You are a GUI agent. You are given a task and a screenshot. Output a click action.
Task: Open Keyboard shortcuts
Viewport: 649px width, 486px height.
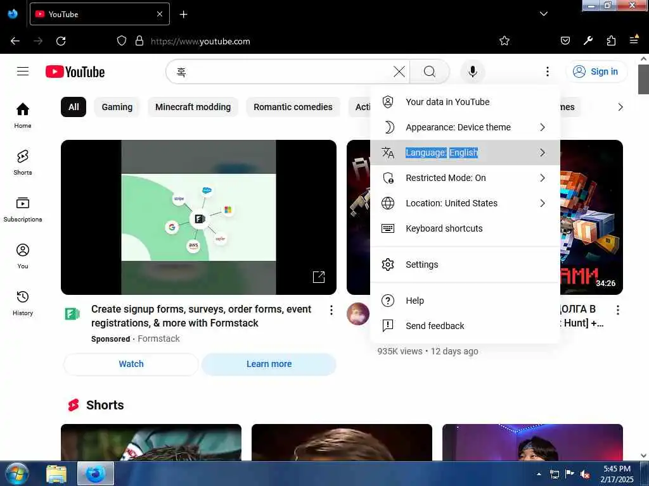465,228
